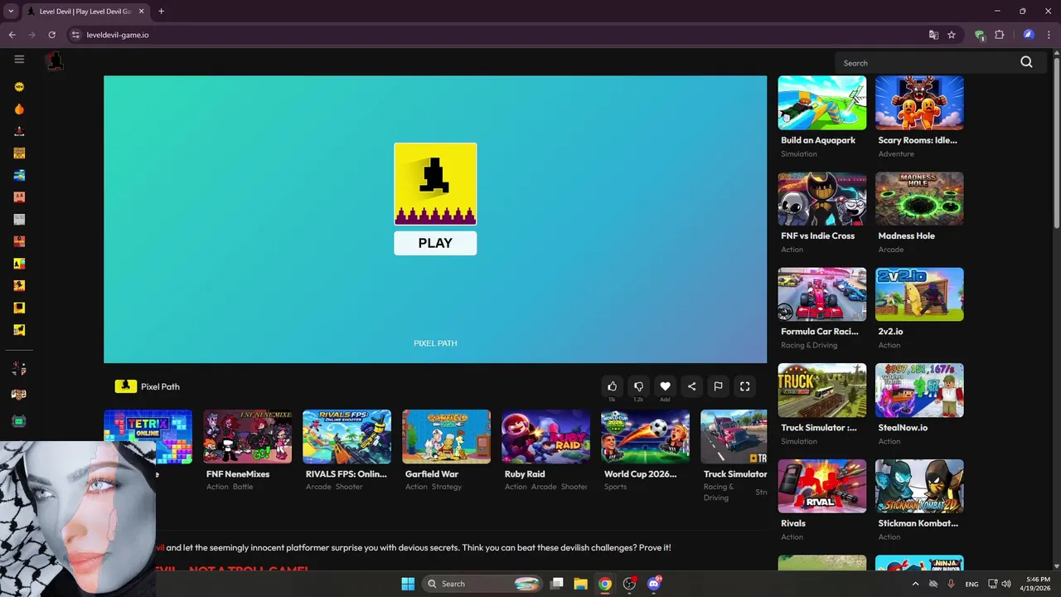
Task: Report the game with flag icon
Action: click(718, 386)
